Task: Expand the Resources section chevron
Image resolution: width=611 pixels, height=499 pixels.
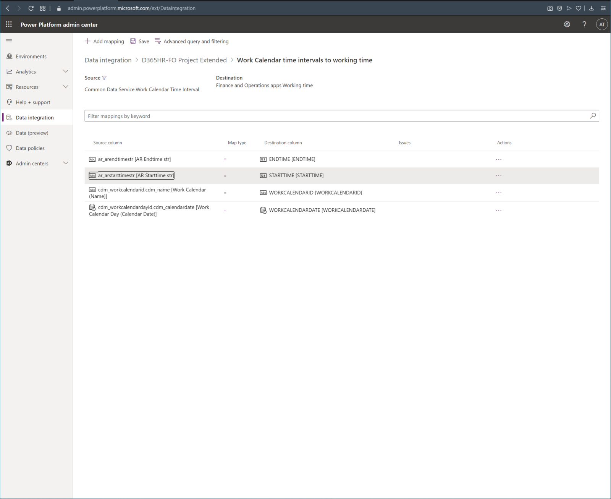Action: point(66,87)
